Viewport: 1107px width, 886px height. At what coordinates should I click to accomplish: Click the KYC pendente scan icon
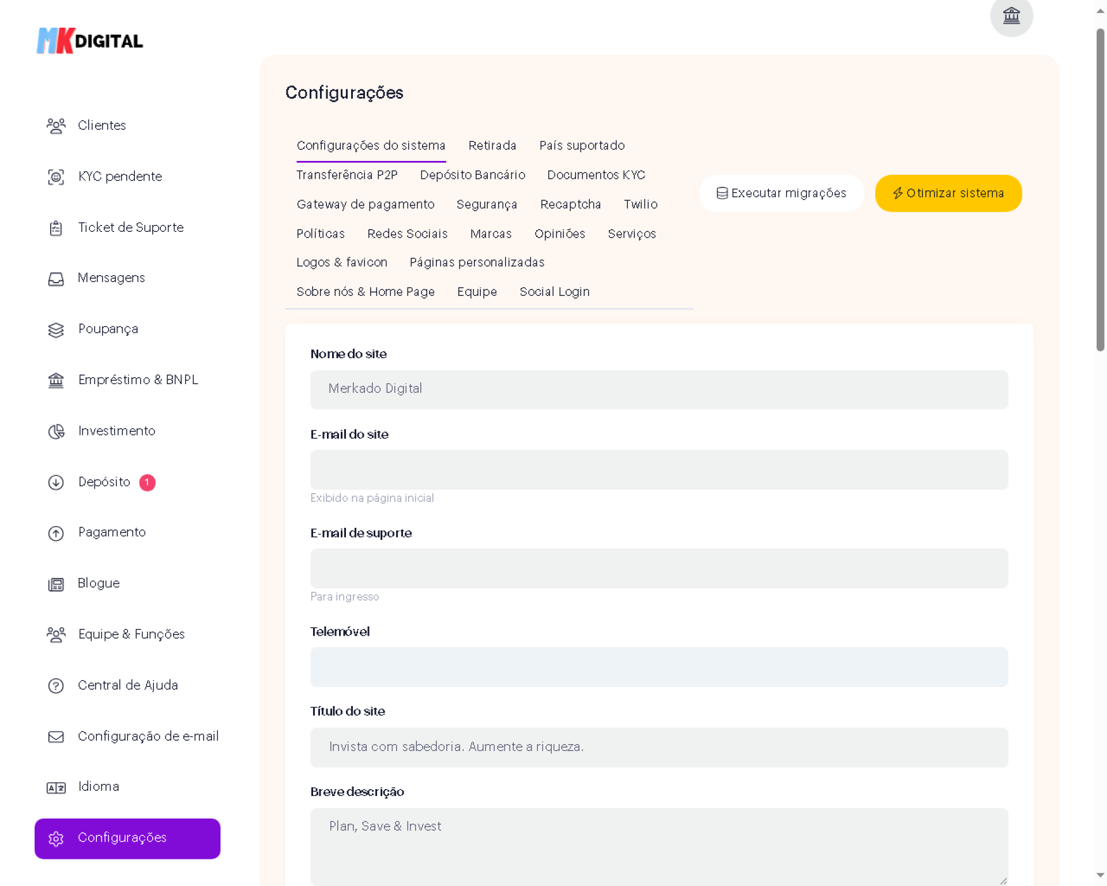(x=56, y=177)
